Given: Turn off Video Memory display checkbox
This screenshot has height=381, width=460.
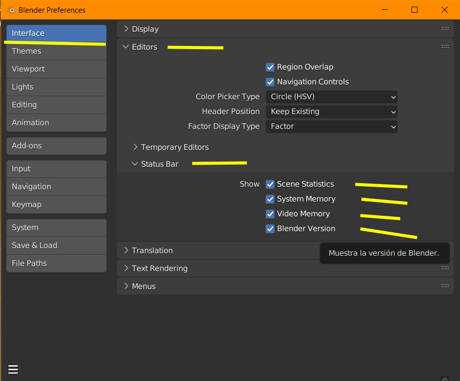Looking at the screenshot, I should [x=270, y=214].
